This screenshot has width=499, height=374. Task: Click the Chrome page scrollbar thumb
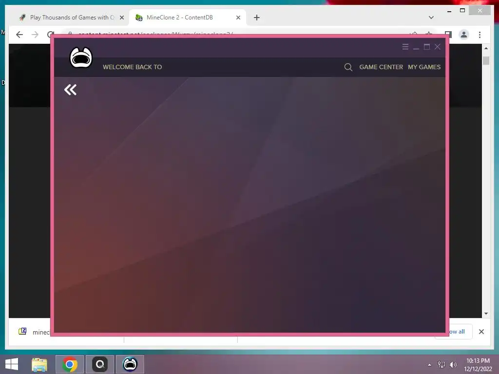[486, 60]
